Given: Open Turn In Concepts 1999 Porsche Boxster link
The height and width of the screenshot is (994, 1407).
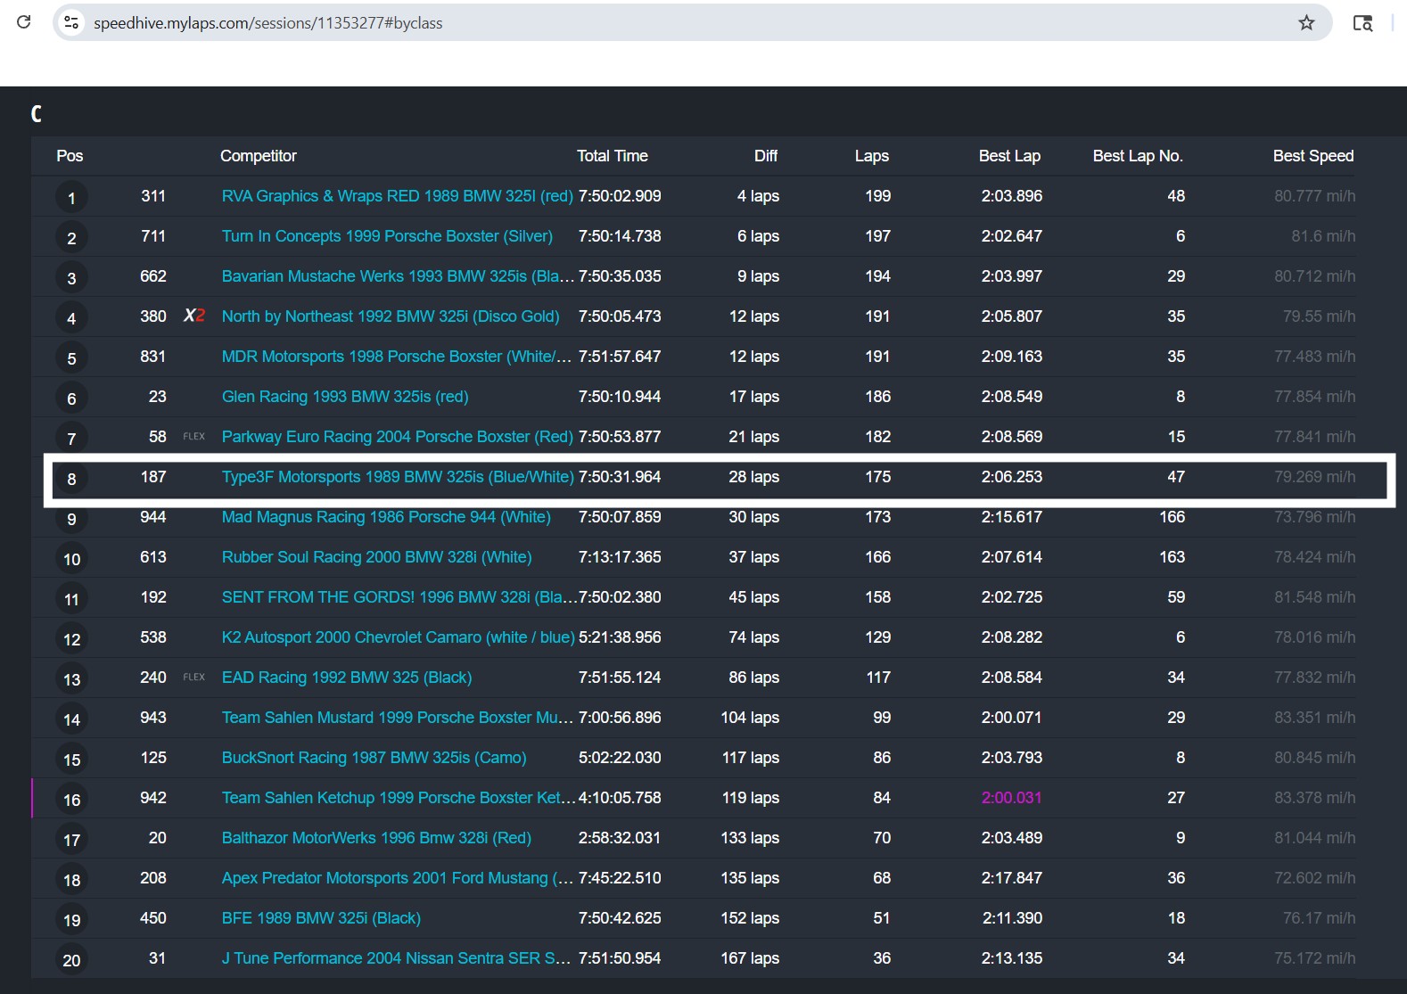Looking at the screenshot, I should coord(387,236).
